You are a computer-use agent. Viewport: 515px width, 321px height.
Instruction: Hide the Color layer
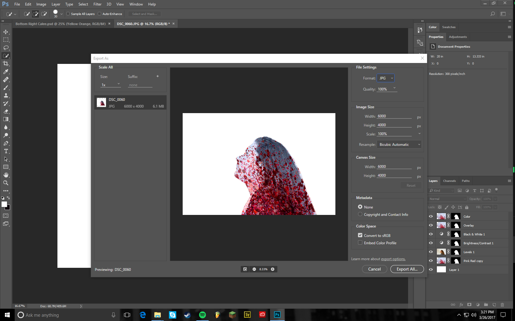(431, 216)
